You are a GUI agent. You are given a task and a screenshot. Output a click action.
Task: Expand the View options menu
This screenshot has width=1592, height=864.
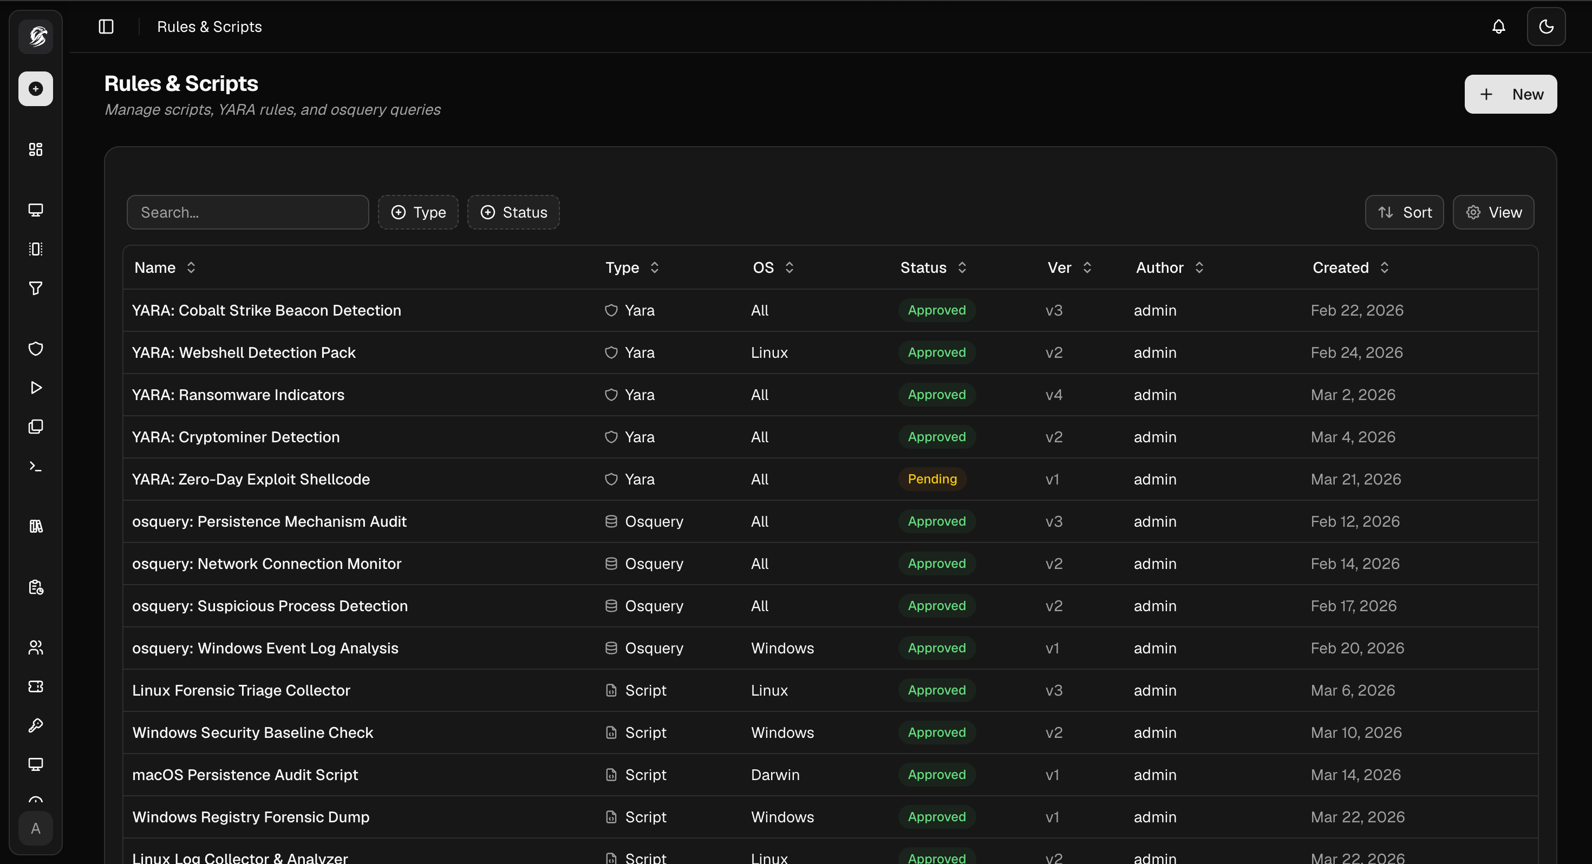[1493, 213]
